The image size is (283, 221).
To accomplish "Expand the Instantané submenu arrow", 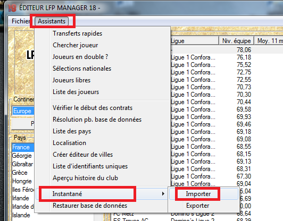I will pyautogui.click(x=163, y=194).
